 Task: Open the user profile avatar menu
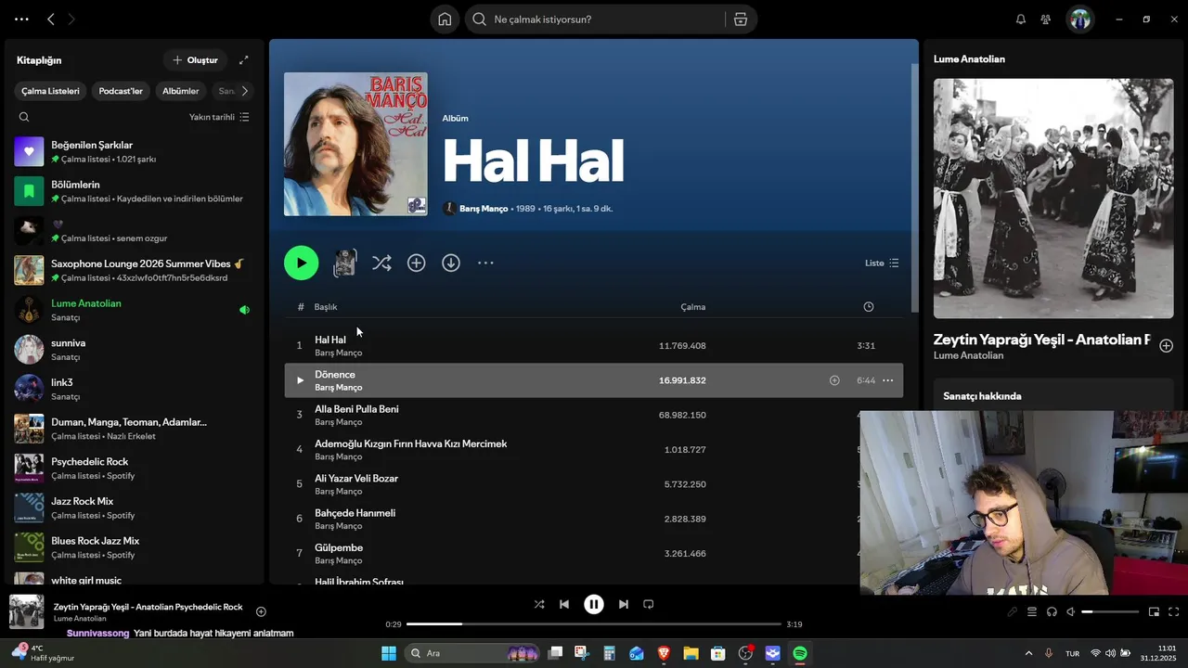(x=1080, y=19)
